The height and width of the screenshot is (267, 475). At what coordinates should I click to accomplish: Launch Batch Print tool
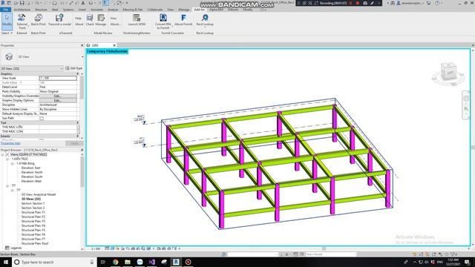click(x=38, y=20)
